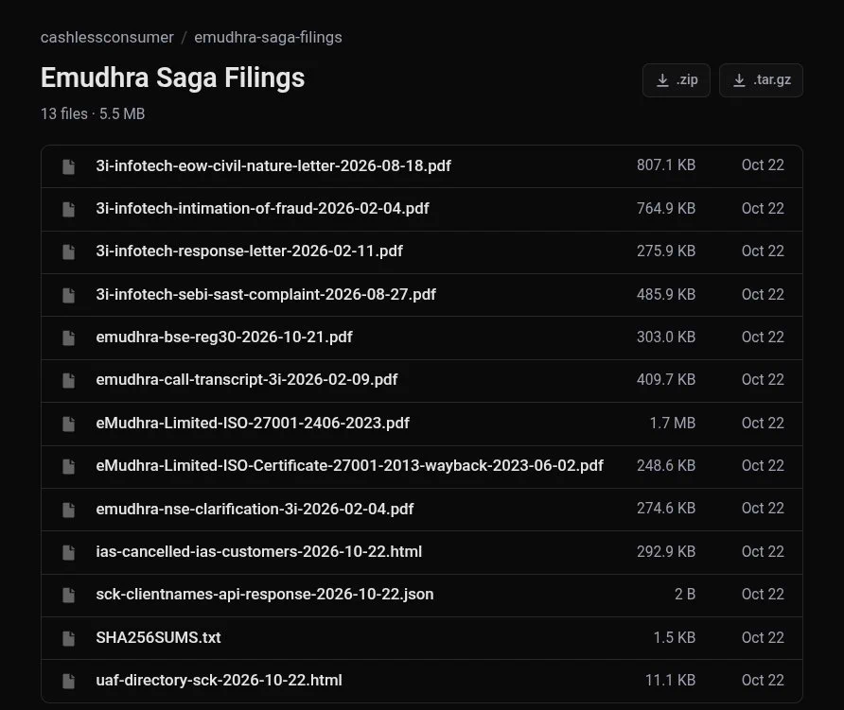Click file icon beside emudhra-bse-reg30 PDF

pyautogui.click(x=68, y=338)
